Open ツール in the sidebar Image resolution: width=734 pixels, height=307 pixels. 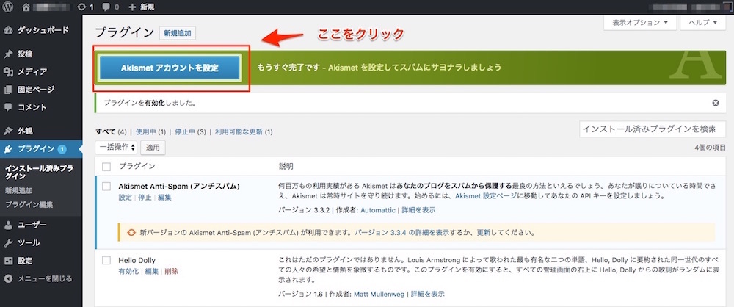click(x=40, y=243)
